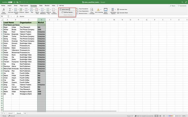Toggle the AutoSave switch
The width and height of the screenshot is (188, 117).
click(x=10, y=2)
